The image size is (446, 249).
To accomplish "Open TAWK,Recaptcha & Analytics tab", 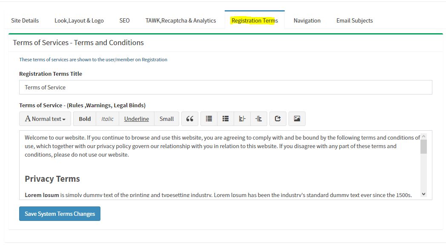I will (x=180, y=20).
